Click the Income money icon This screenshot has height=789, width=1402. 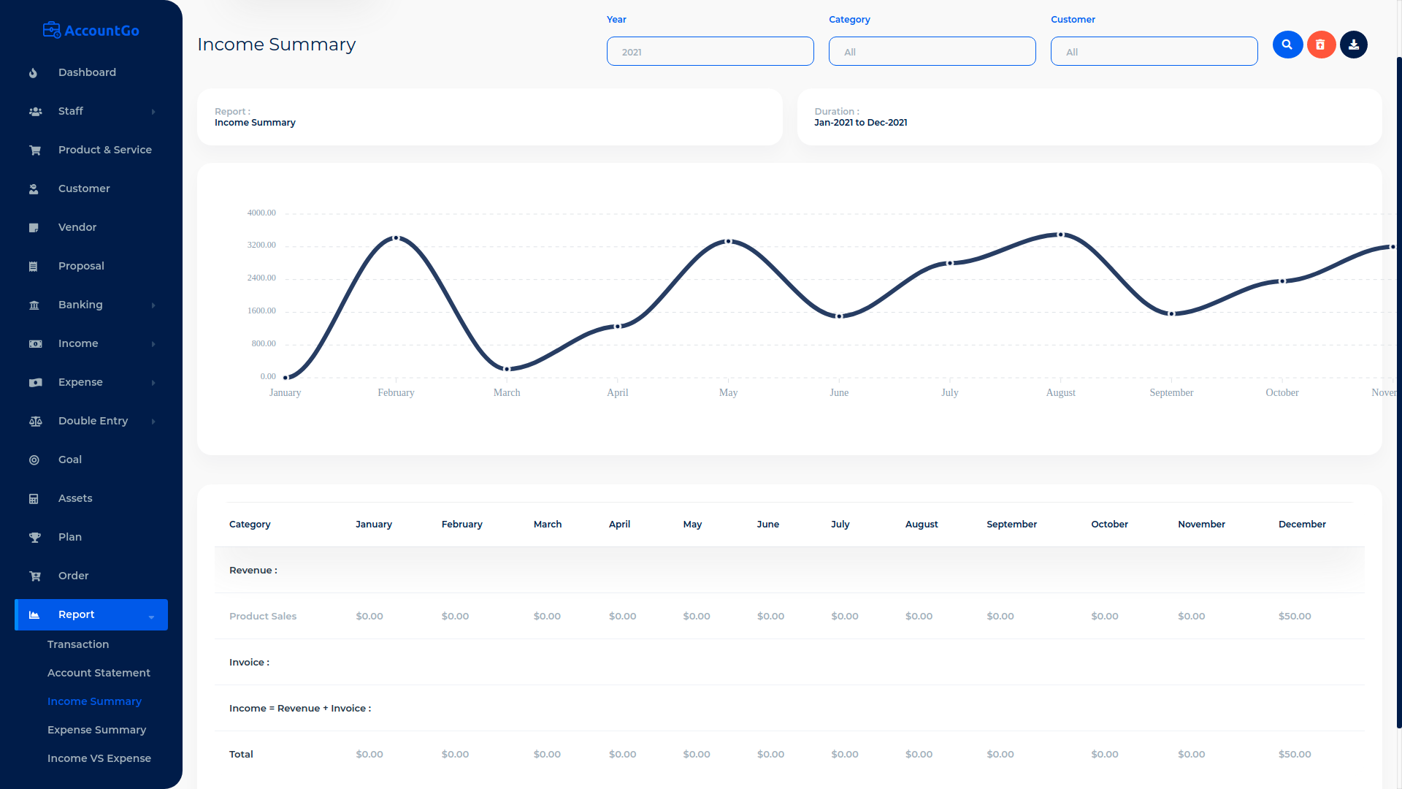tap(35, 344)
